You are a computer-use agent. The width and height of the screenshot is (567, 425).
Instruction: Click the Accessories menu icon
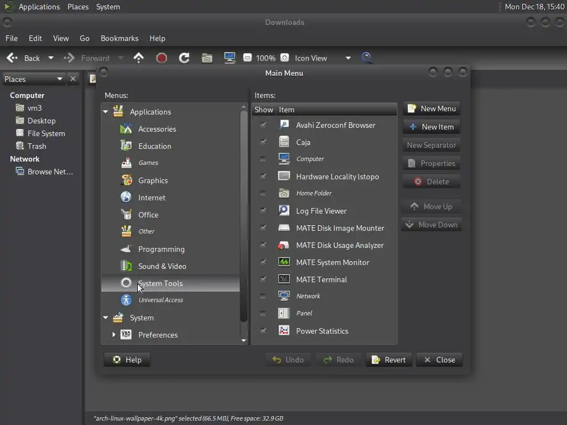[126, 128]
